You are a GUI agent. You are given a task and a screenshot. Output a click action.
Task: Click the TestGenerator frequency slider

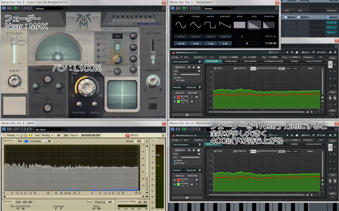(247, 37)
